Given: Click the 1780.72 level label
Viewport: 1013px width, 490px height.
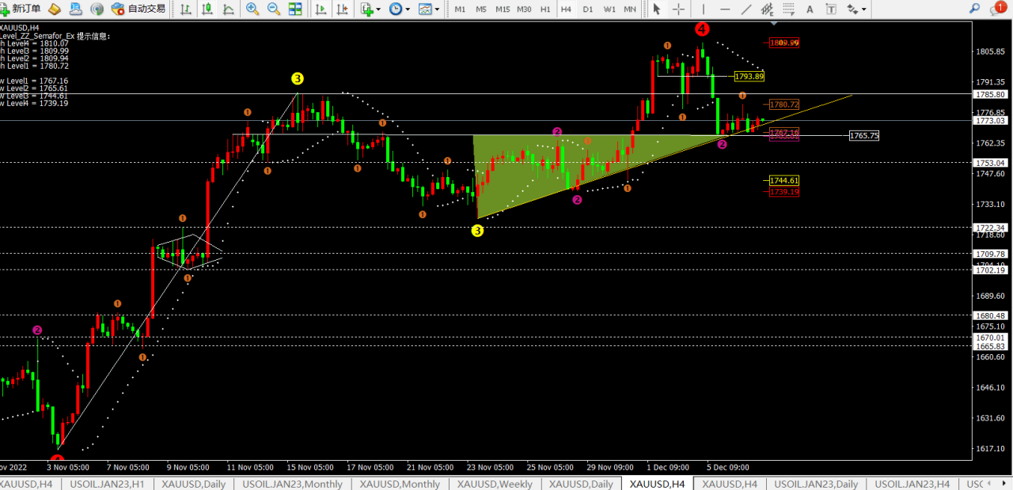Looking at the screenshot, I should click(784, 104).
